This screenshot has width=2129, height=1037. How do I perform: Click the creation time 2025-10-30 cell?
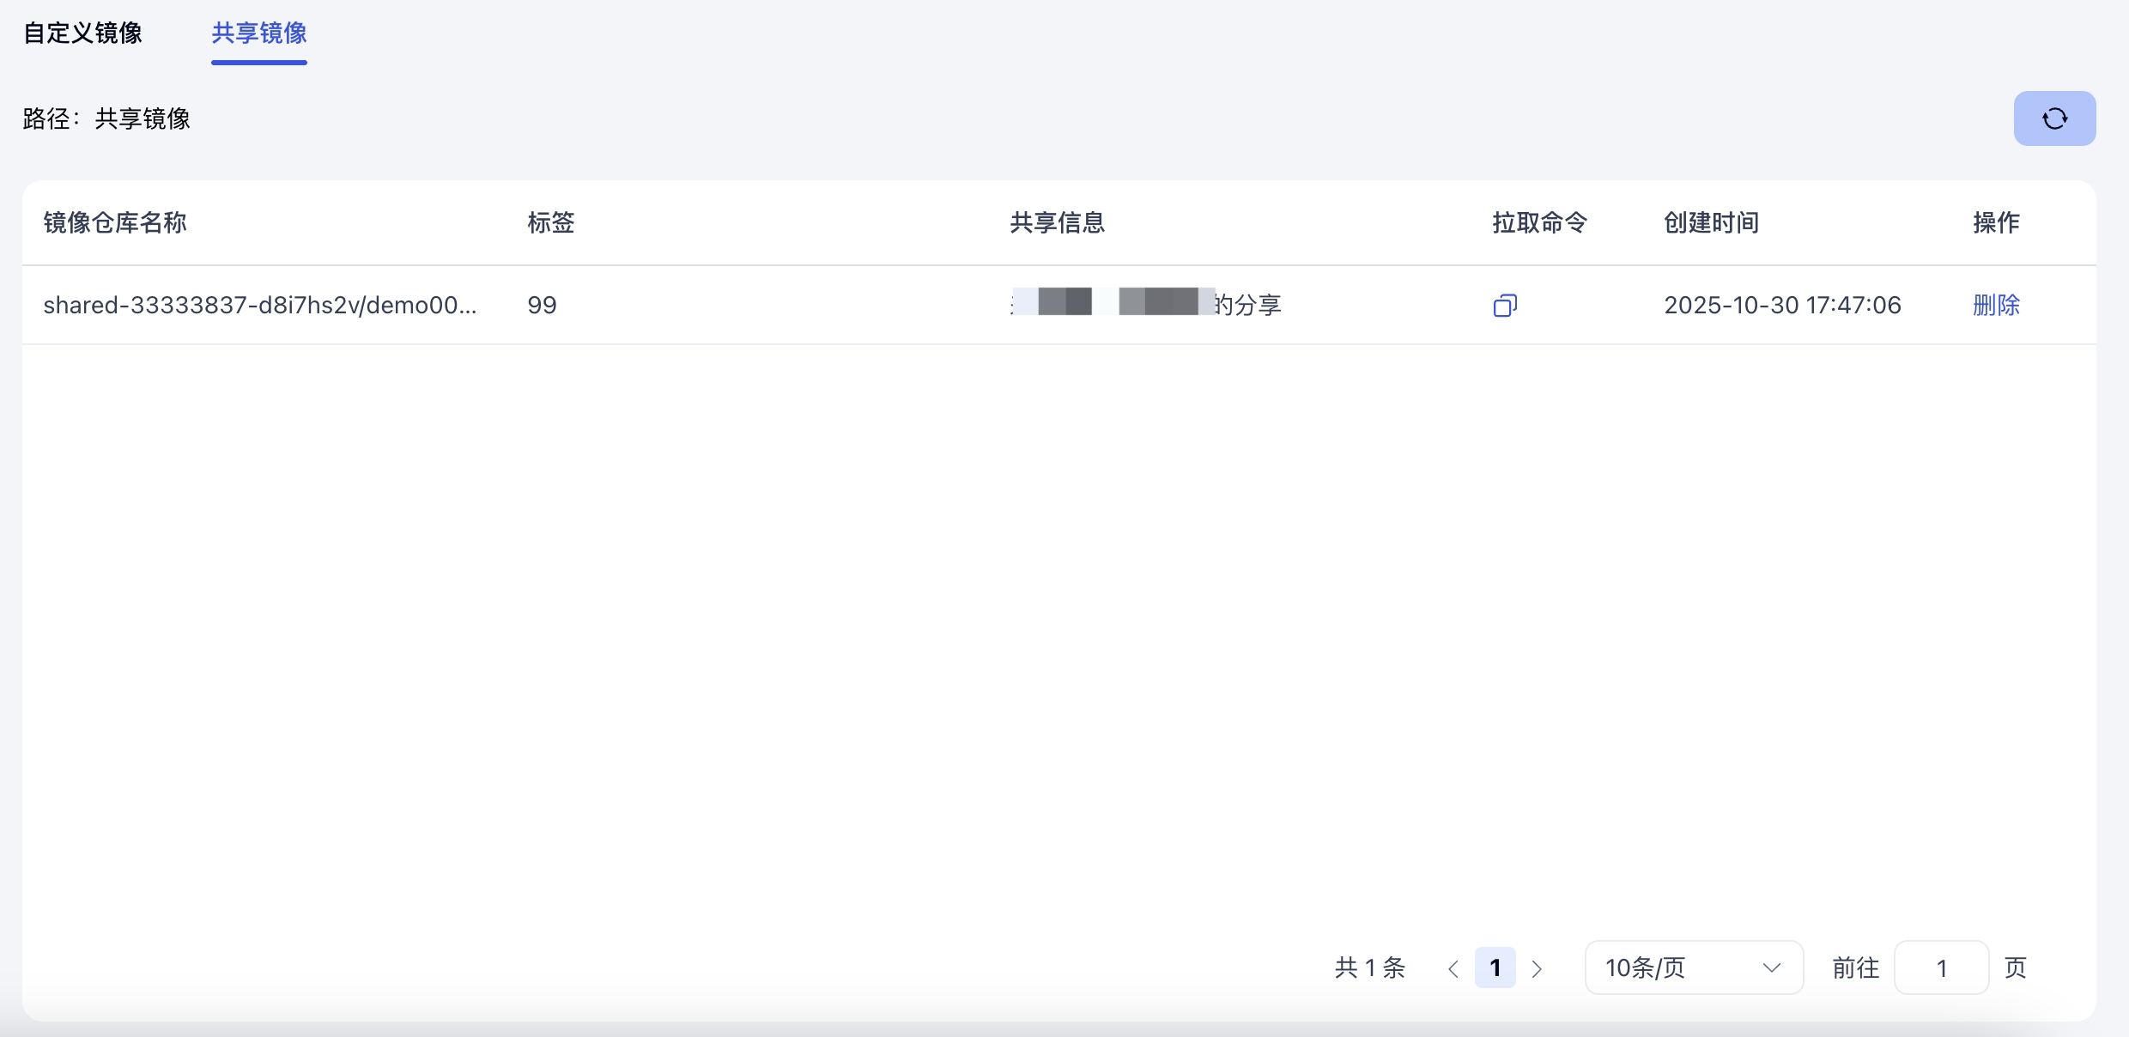click(x=1782, y=306)
